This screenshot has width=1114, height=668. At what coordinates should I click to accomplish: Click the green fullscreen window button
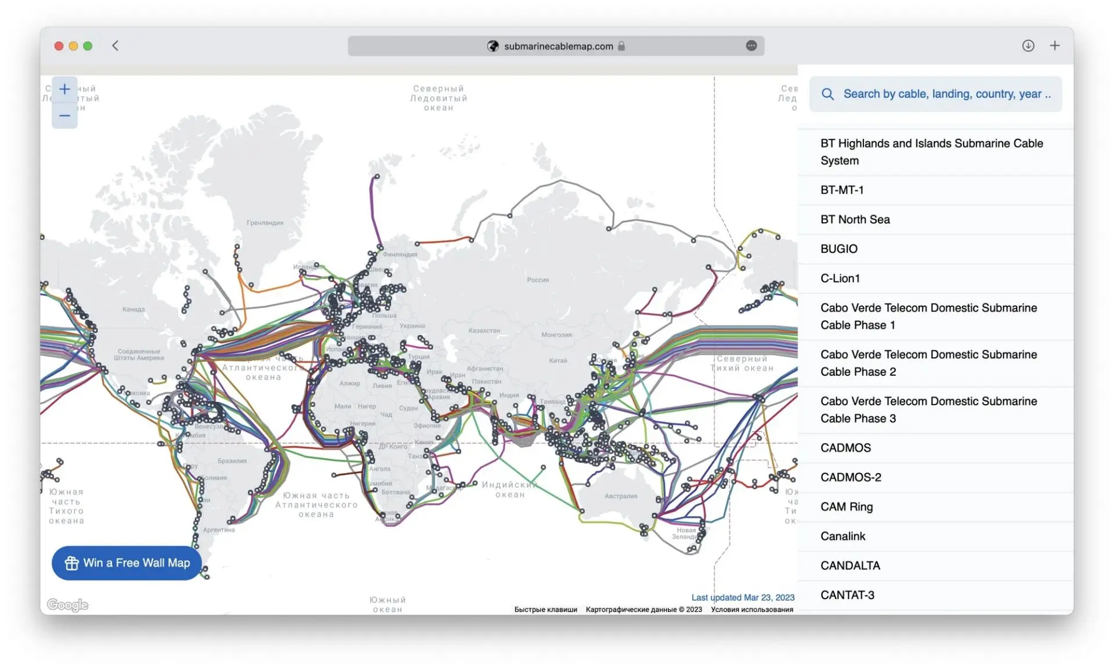coord(88,46)
